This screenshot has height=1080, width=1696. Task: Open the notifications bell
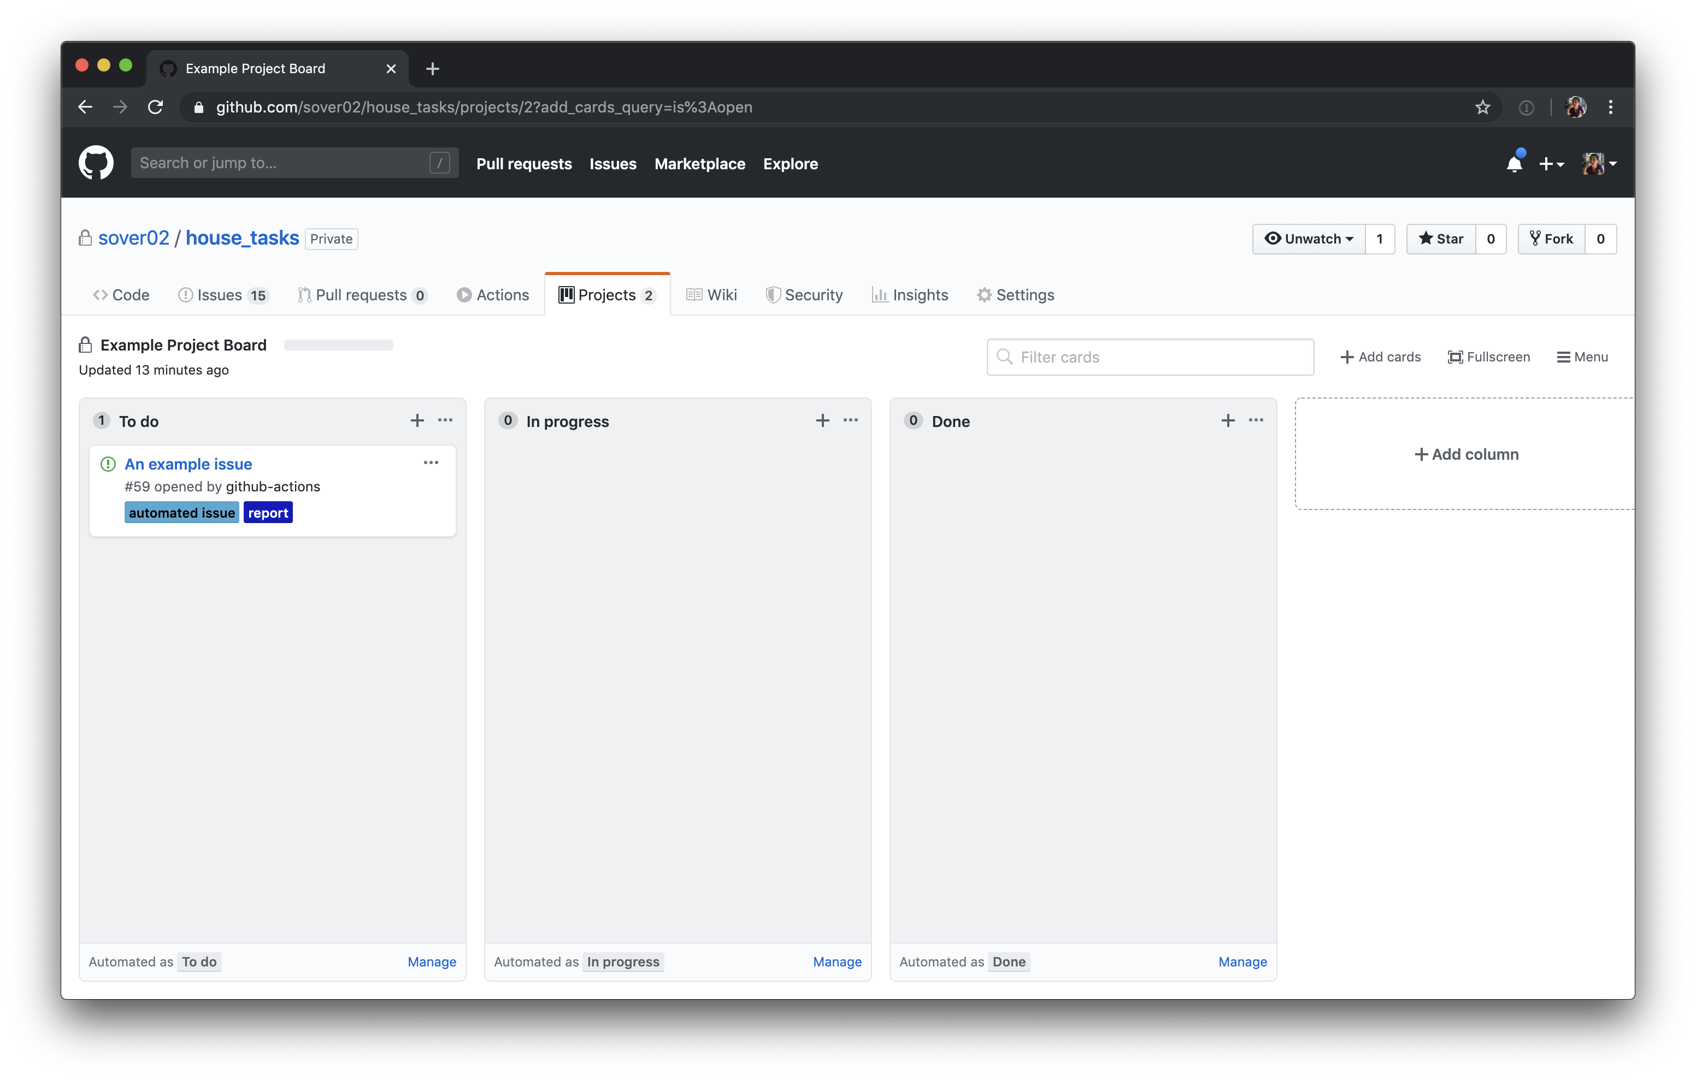(x=1514, y=164)
